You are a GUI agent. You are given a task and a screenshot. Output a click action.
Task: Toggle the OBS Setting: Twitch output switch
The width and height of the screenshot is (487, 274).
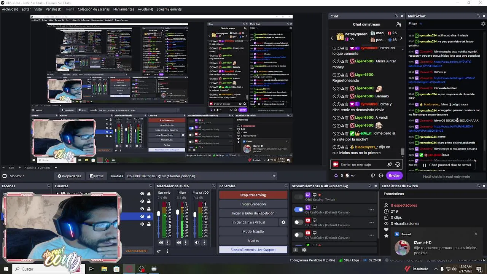click(x=299, y=197)
